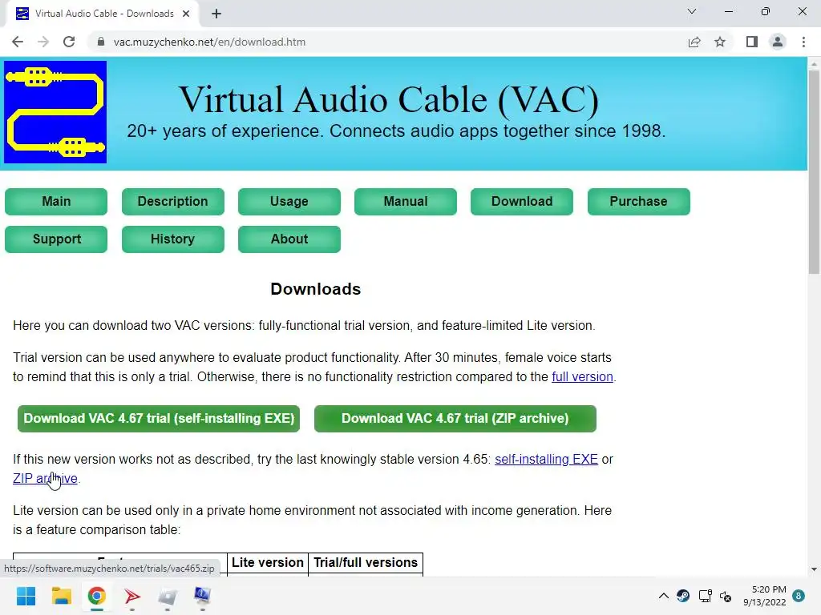Click the address bar URL
Screen dimensions: 821x615
209,42
